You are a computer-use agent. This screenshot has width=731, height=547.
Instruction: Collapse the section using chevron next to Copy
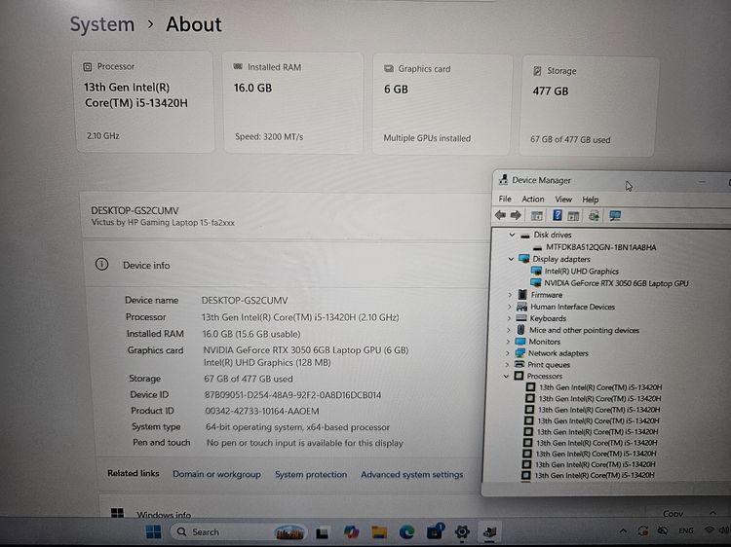click(712, 513)
